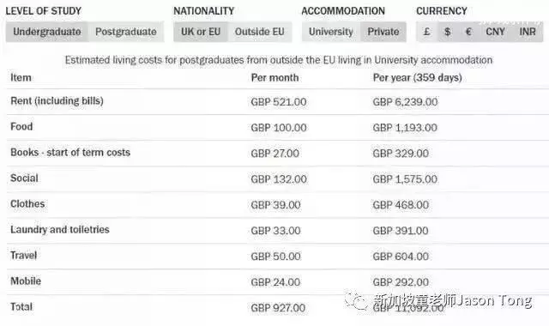Image resolution: width=549 pixels, height=326 pixels.
Task: Click the Per year (359 days) header
Action: (418, 77)
